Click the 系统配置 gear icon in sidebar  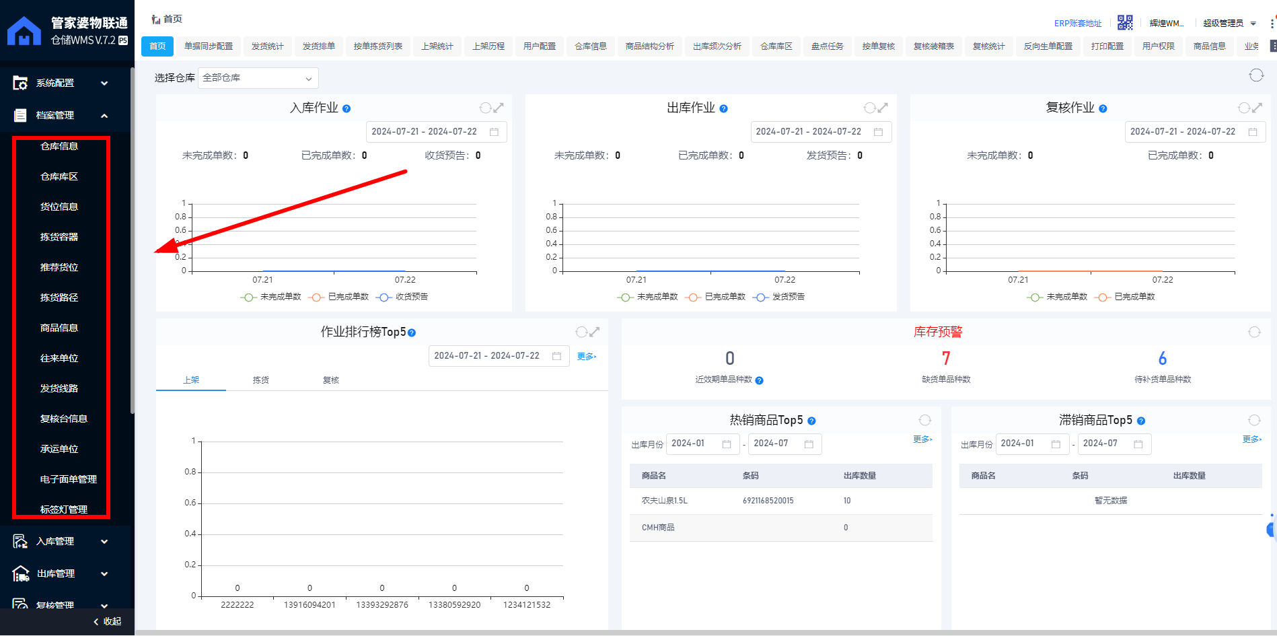tap(20, 83)
